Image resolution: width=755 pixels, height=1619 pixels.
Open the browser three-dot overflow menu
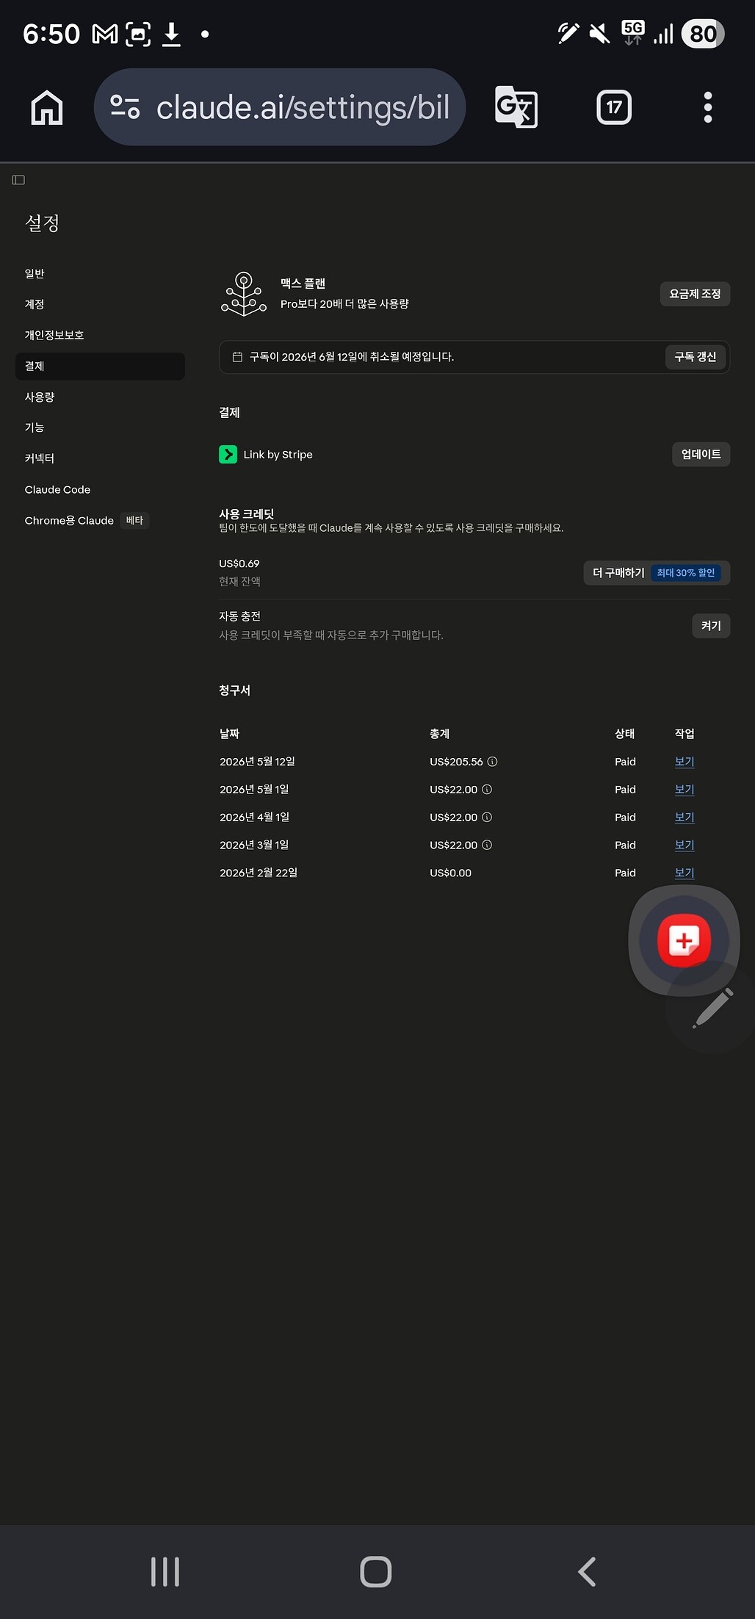(x=708, y=107)
